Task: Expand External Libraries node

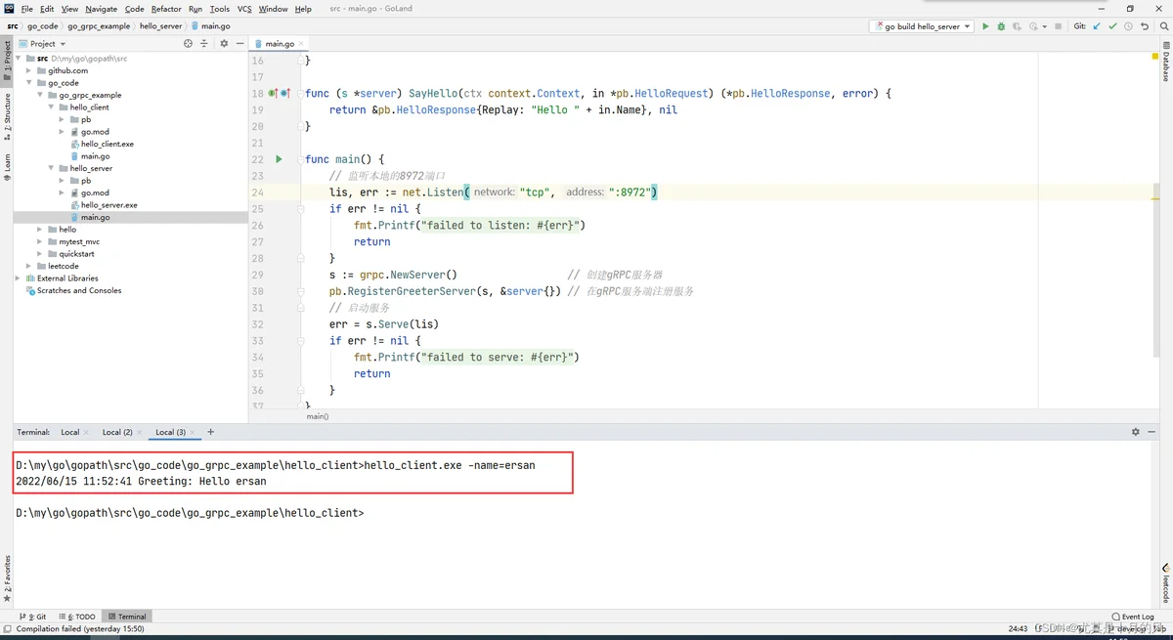Action: tap(18, 277)
